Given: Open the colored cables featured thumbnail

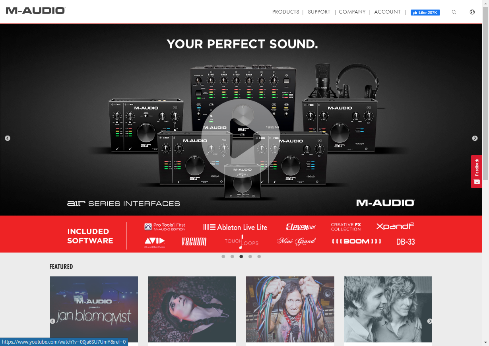Looking at the screenshot, I should tap(290, 309).
